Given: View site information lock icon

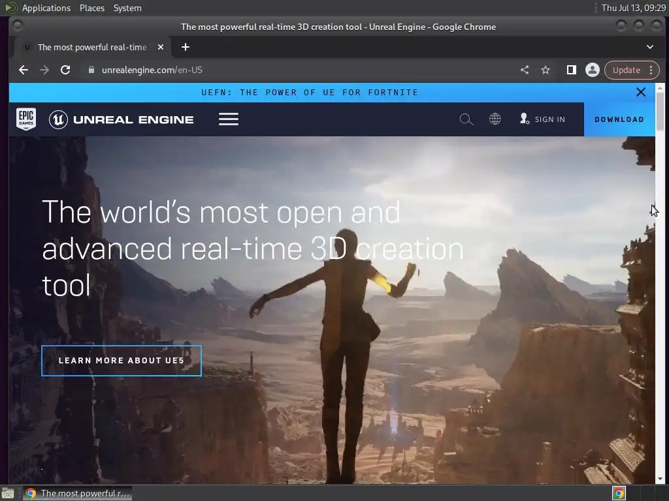Looking at the screenshot, I should [x=91, y=70].
